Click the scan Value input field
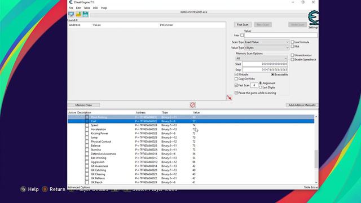 pyautogui.click(x=281, y=35)
